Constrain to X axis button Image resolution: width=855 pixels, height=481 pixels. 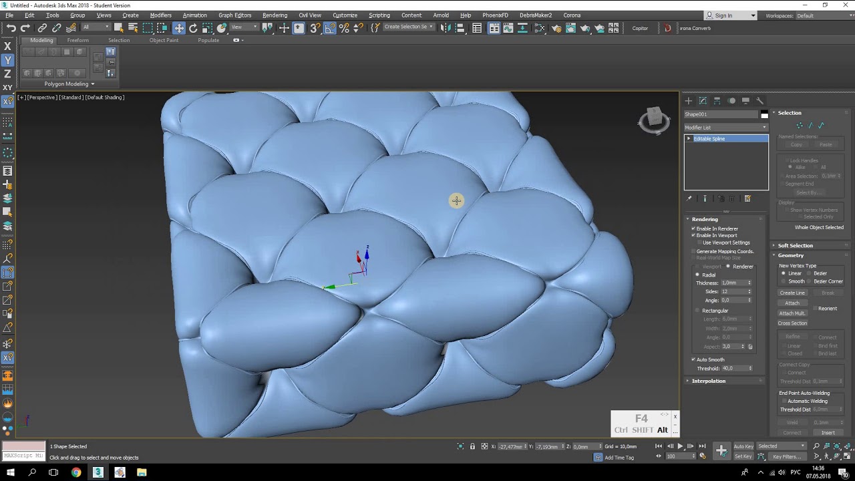(x=7, y=46)
